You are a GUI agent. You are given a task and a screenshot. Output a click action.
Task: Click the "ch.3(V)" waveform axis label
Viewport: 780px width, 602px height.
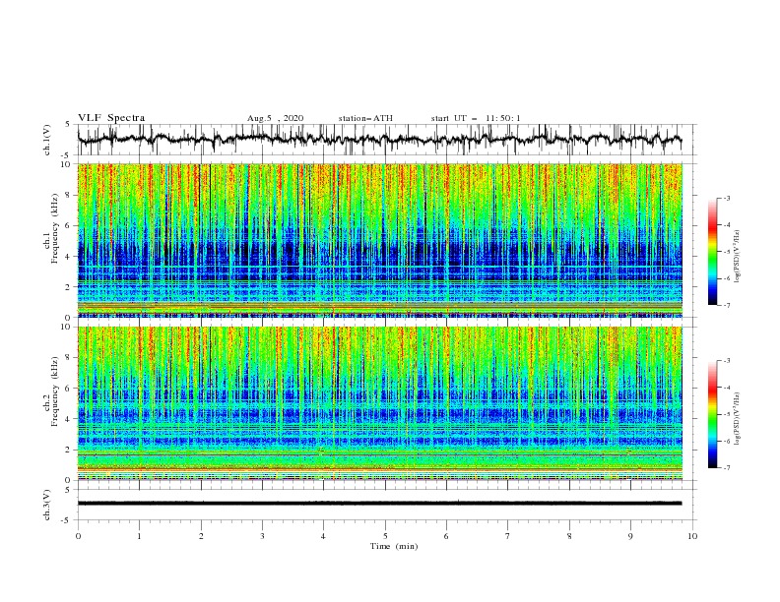click(x=47, y=505)
